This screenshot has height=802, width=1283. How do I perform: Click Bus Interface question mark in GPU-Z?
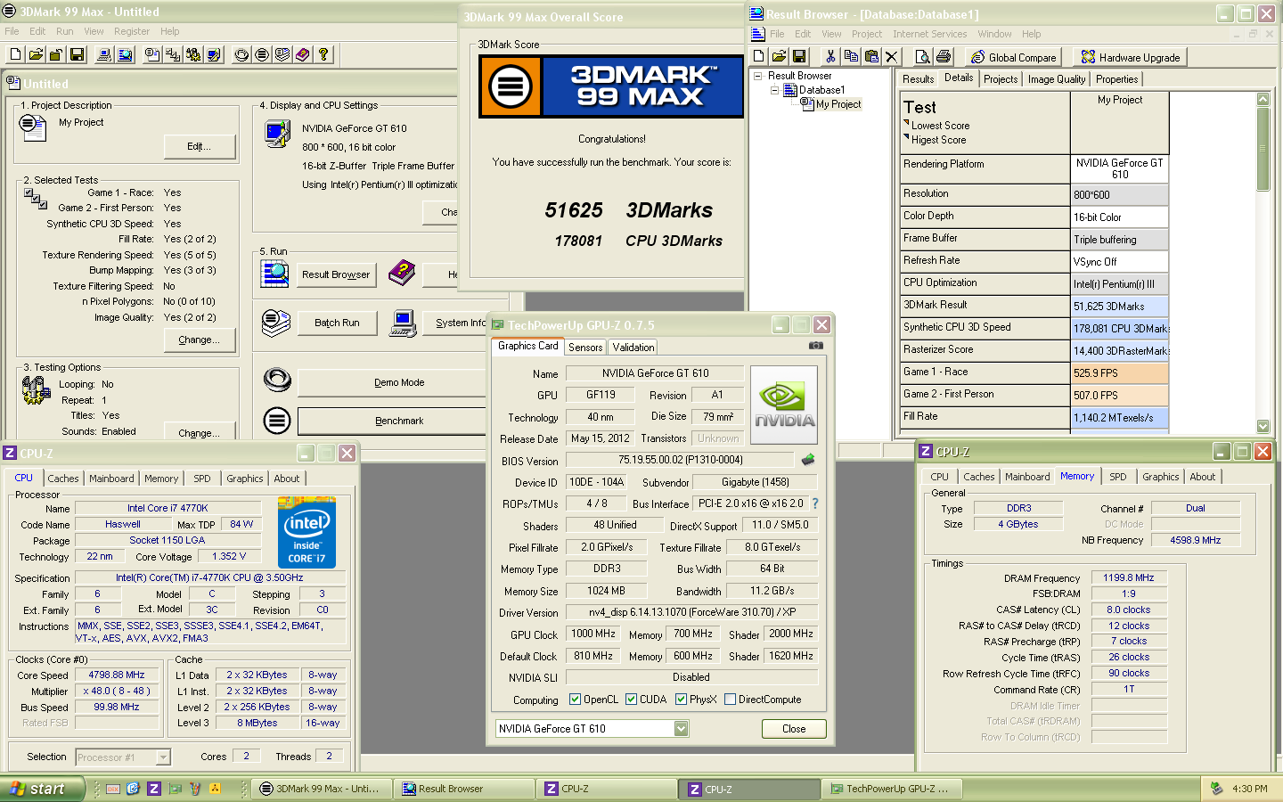(814, 503)
